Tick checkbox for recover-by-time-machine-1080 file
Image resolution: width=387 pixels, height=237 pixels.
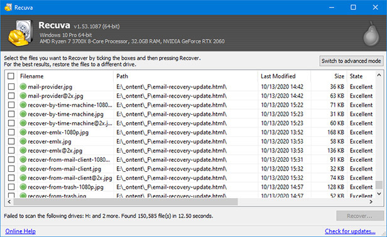pyautogui.click(x=11, y=105)
